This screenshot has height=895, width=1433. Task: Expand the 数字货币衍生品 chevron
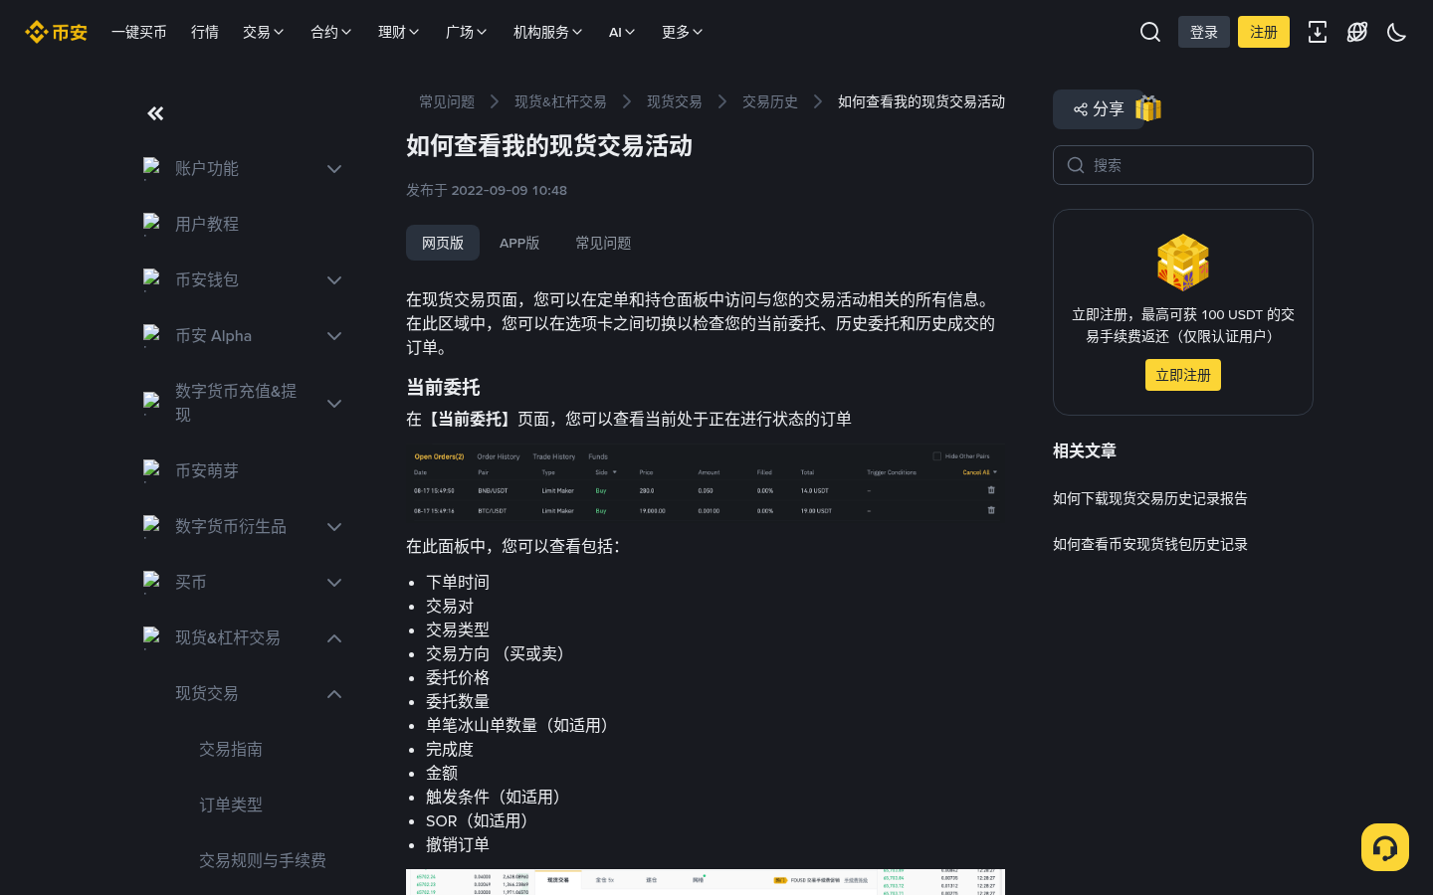[x=334, y=527]
